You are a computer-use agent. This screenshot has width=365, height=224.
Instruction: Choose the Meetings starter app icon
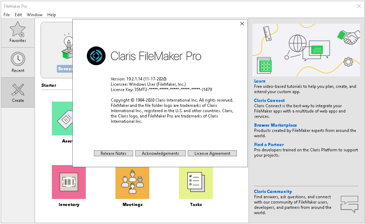[x=132, y=183]
